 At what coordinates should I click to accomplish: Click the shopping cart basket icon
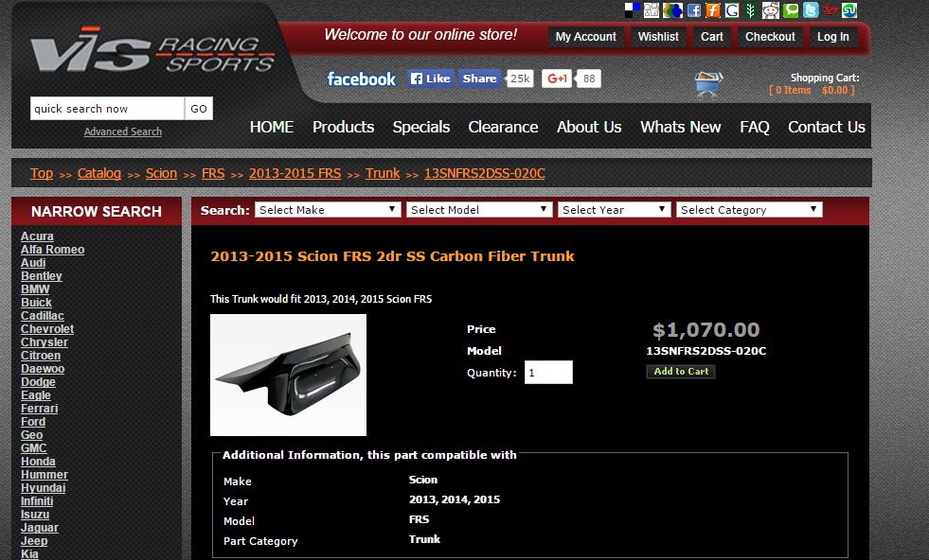pyautogui.click(x=708, y=85)
